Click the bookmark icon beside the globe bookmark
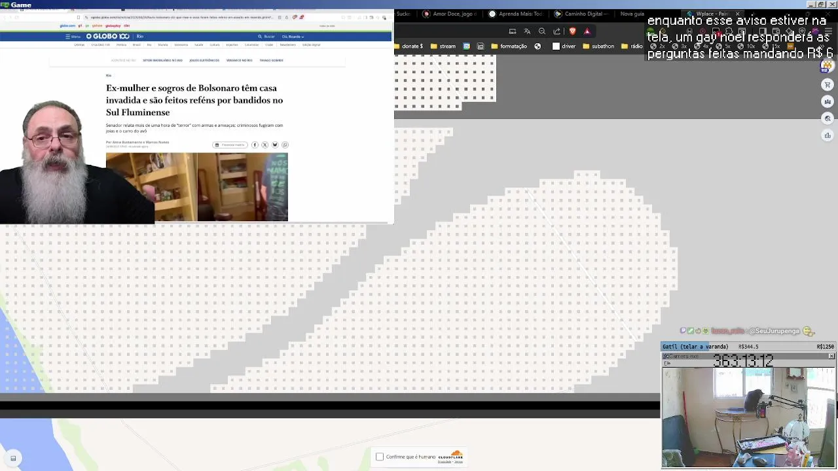The width and height of the screenshot is (838, 471). [x=481, y=46]
